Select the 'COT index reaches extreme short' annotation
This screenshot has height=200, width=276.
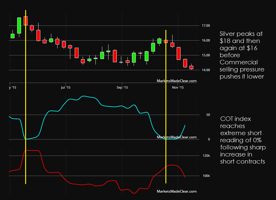pos(243,140)
